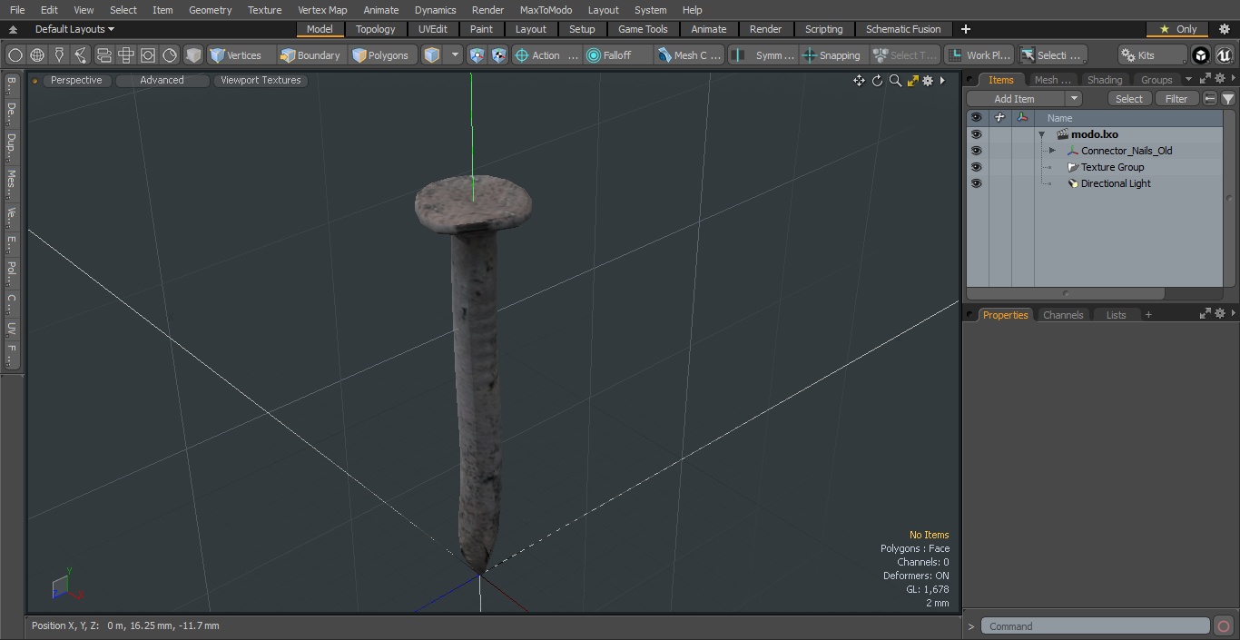Open the Geometry menu
Viewport: 1240px width, 640px height.
point(210,10)
